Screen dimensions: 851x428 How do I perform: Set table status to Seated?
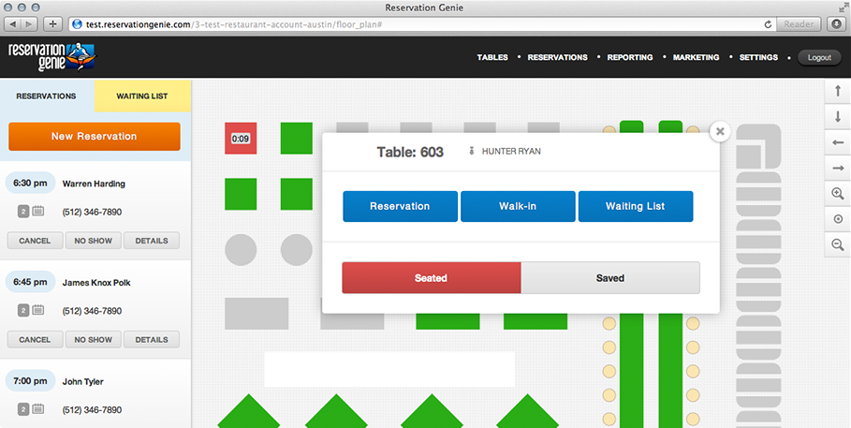pos(432,278)
